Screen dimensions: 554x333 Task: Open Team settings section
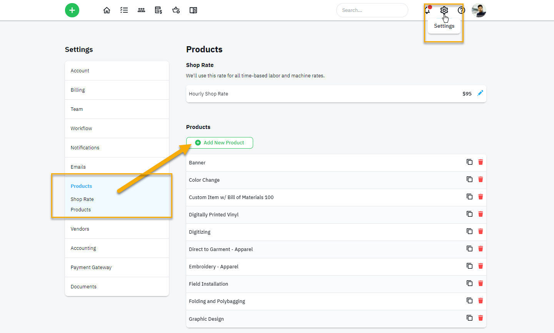point(117,109)
